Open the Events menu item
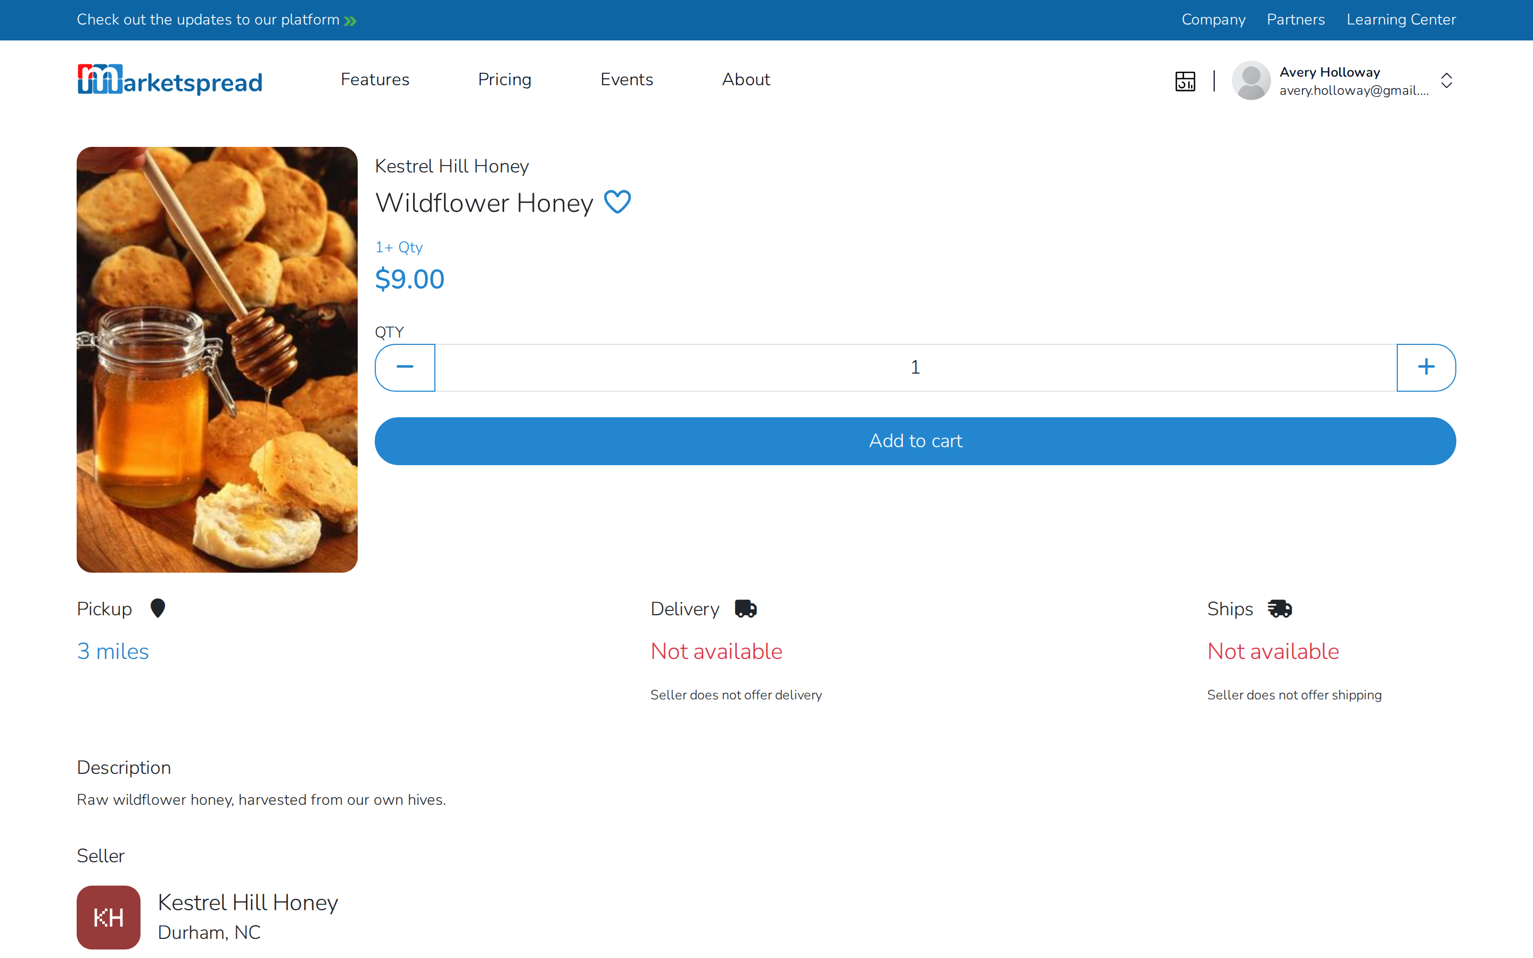 (627, 80)
